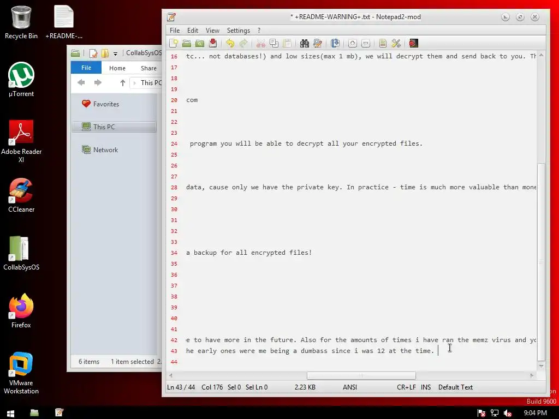559x419 pixels.
Task: Open the ? help menu
Action: [259, 31]
